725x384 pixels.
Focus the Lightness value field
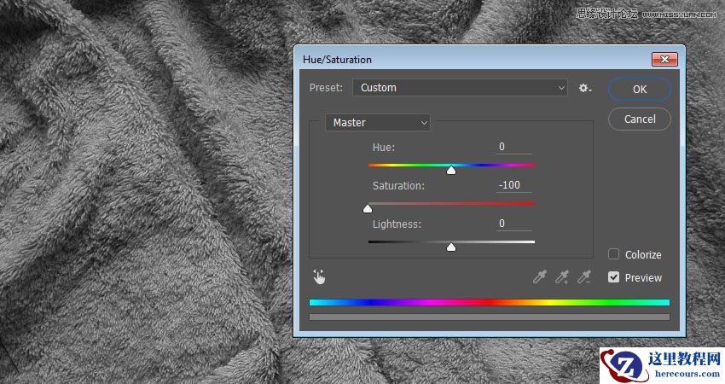[514, 224]
